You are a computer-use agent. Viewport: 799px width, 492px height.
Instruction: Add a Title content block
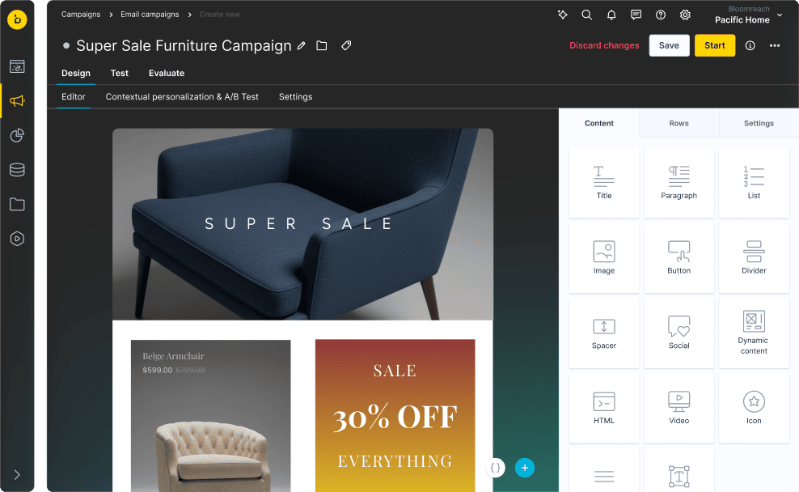pos(604,183)
